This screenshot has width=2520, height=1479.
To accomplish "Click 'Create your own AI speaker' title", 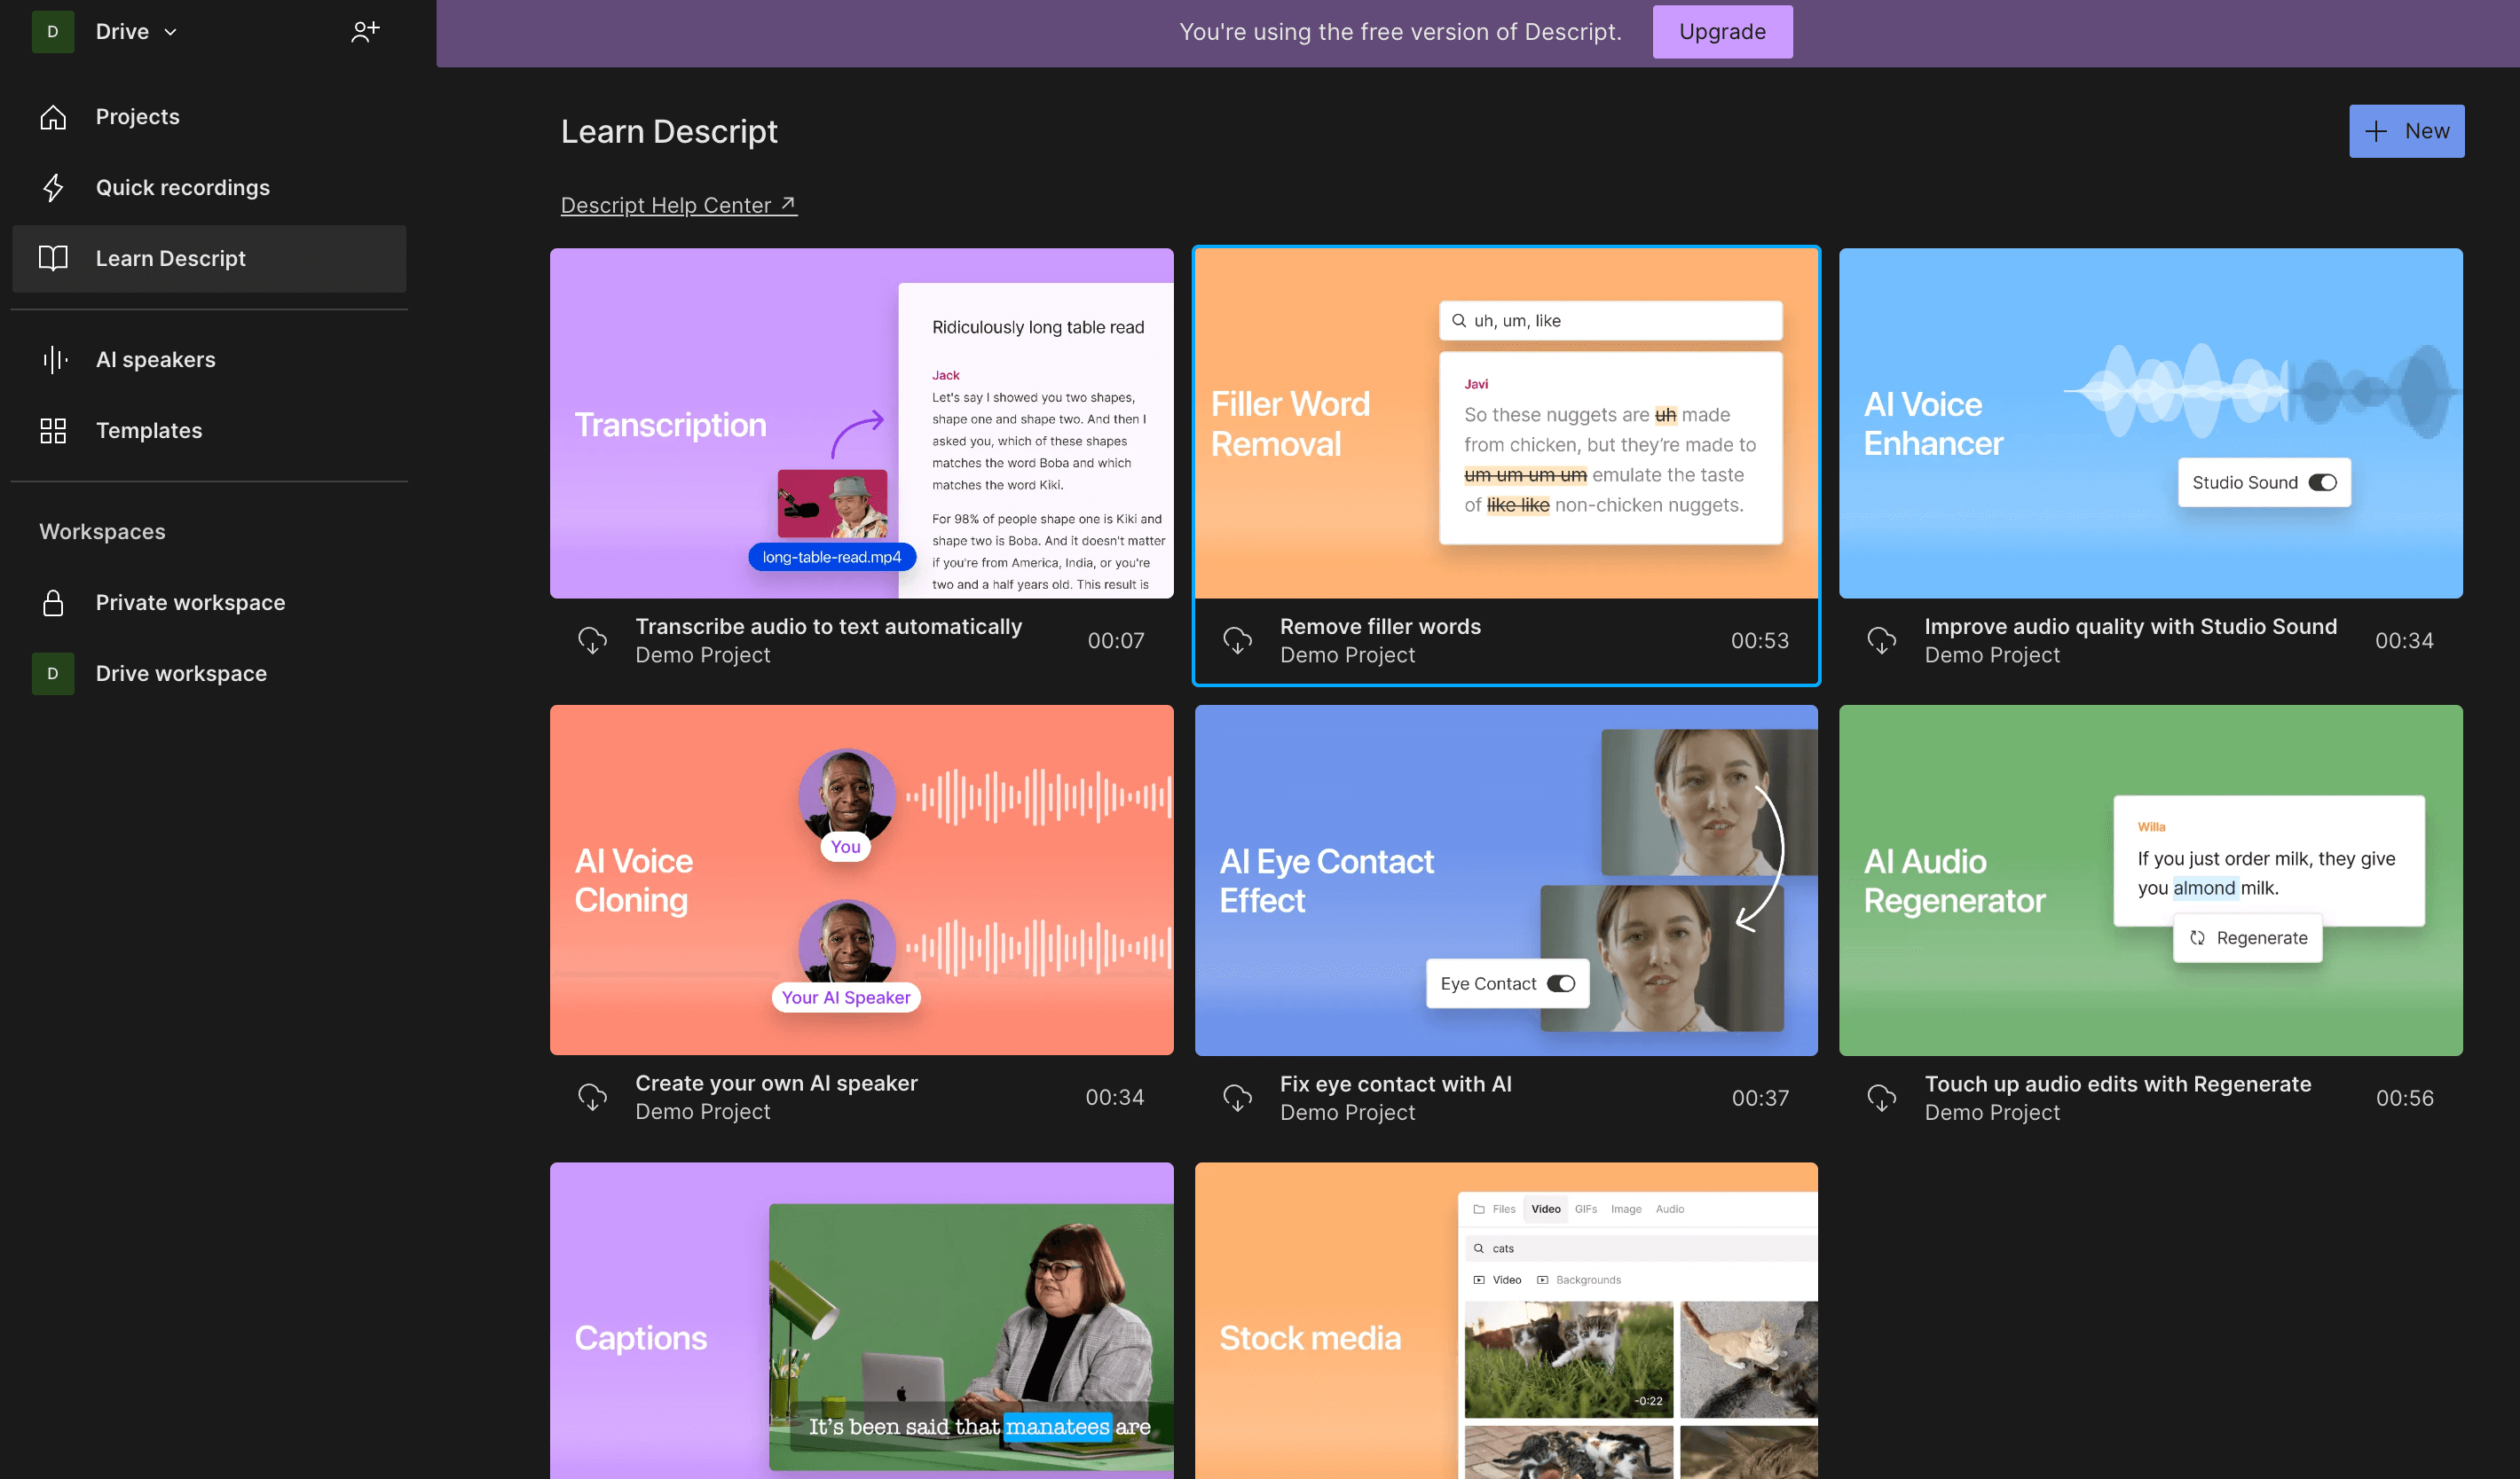I will [x=776, y=1084].
